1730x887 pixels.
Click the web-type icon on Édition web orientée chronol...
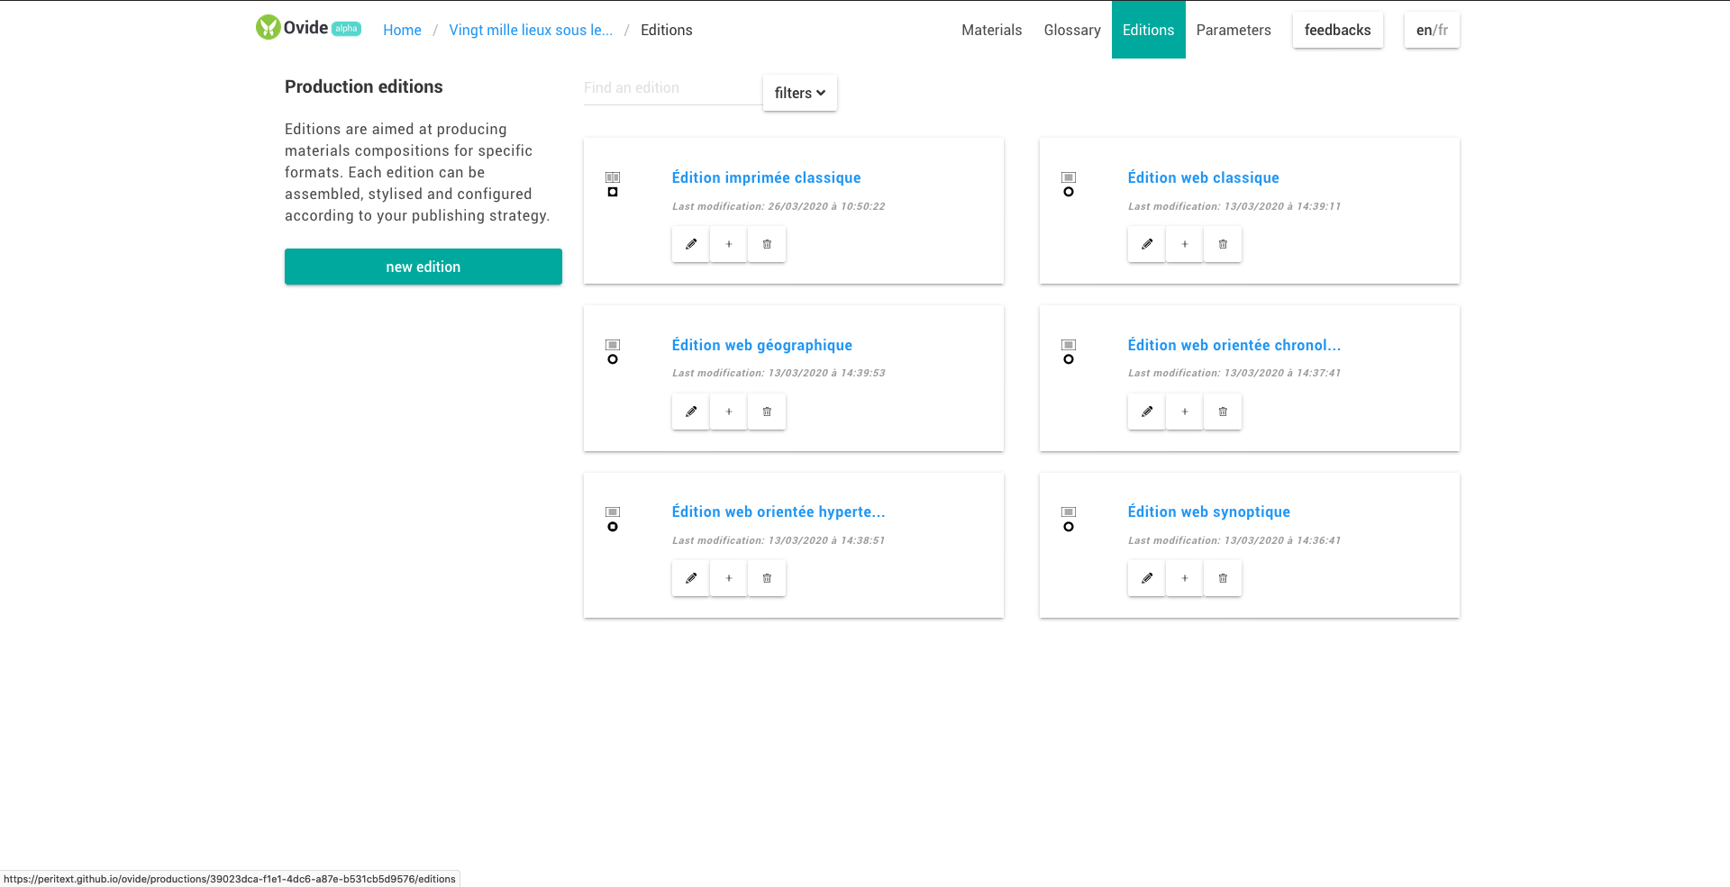tap(1069, 345)
